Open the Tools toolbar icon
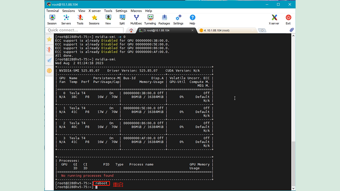Screen dimensions: 340x191 [80, 20]
